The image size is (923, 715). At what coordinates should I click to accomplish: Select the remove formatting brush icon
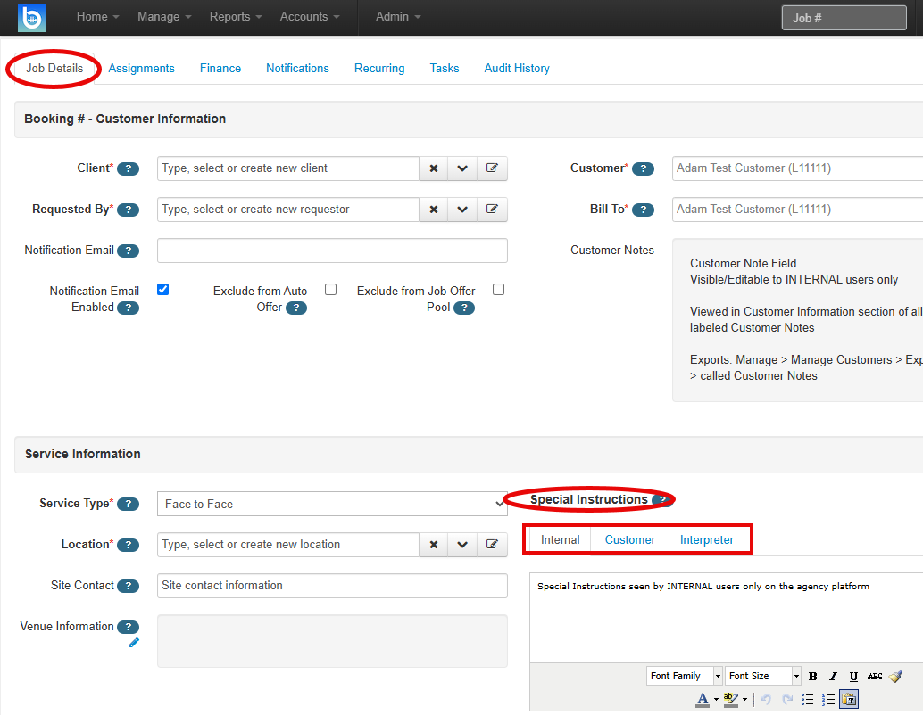(895, 675)
